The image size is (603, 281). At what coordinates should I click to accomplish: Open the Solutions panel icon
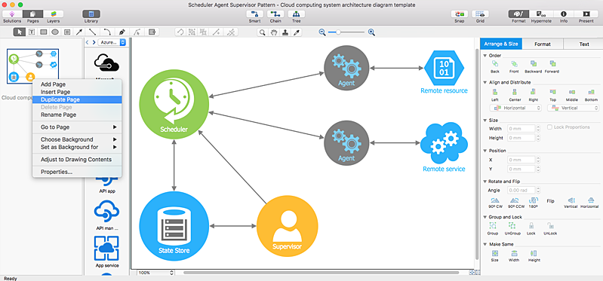click(12, 14)
